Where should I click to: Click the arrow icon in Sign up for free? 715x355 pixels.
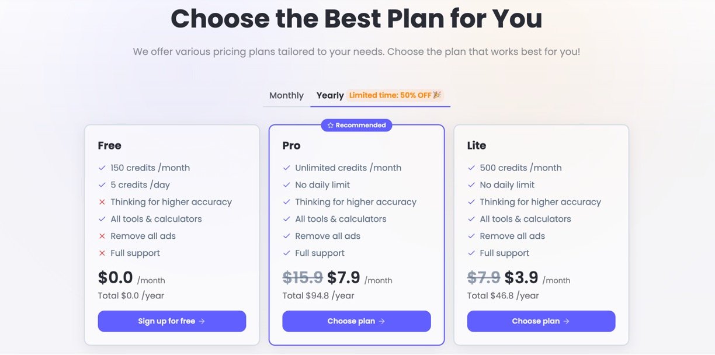point(202,321)
